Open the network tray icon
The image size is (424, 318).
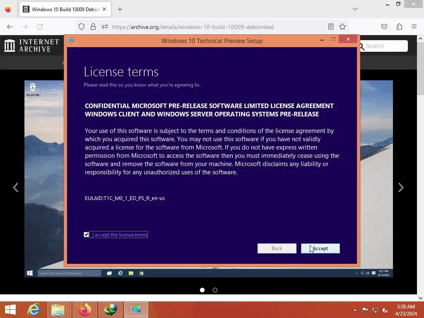pyautogui.click(x=375, y=310)
